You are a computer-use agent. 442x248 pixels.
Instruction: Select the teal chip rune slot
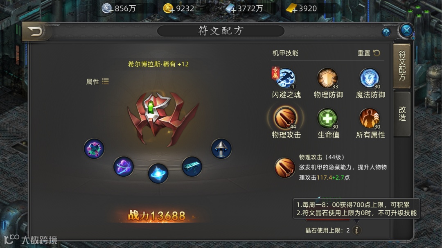coord(192,167)
